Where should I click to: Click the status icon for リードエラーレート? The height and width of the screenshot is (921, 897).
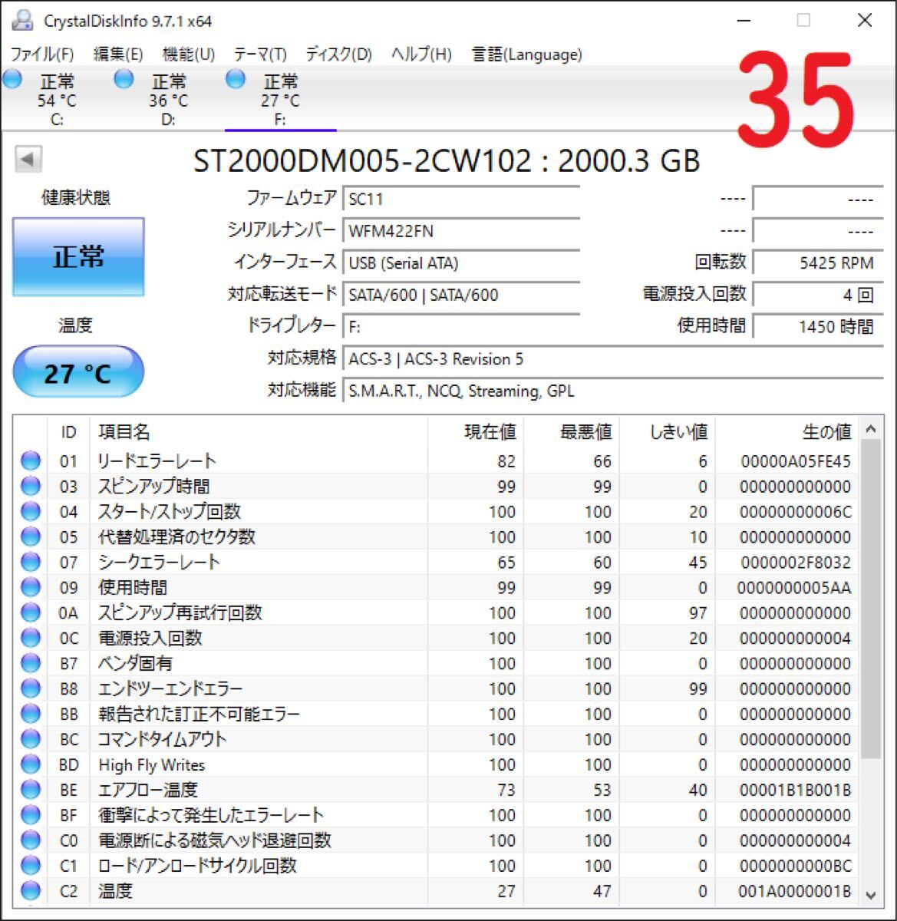pyautogui.click(x=31, y=460)
